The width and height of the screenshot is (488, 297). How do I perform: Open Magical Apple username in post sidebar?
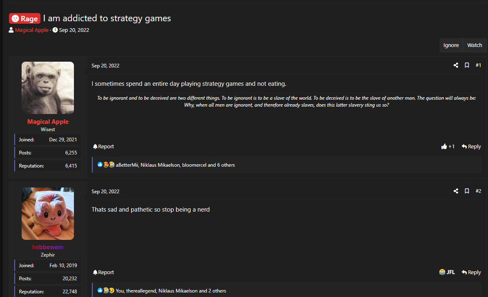48,122
